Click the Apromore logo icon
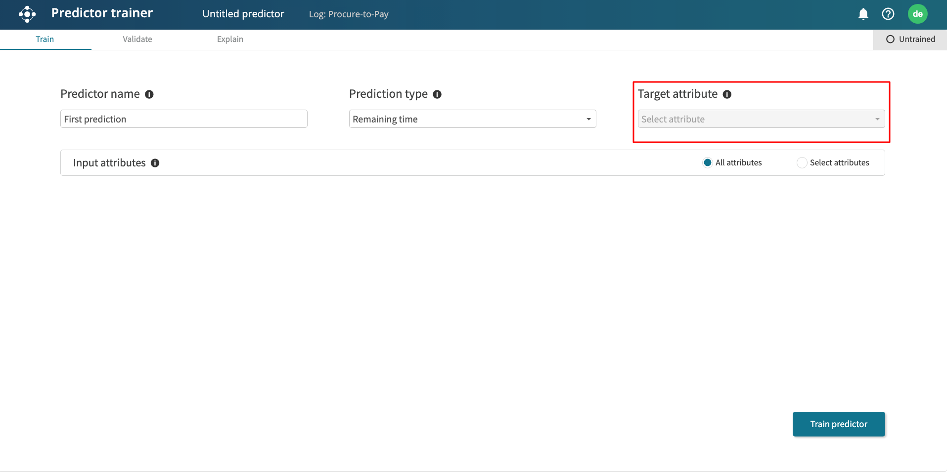Viewport: 947px width, 476px height. [x=27, y=14]
